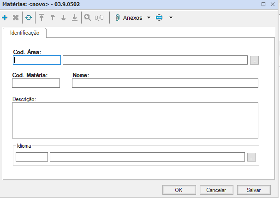Click the next record down arrow
This screenshot has height=198, width=280.
(64, 18)
